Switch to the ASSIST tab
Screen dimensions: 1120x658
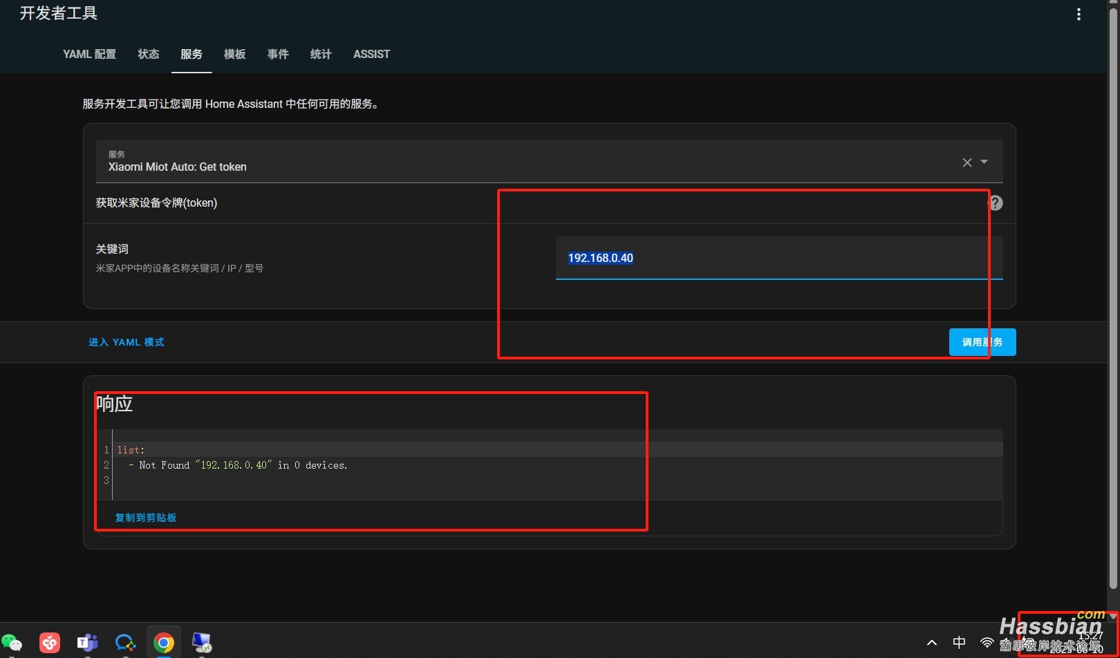click(x=371, y=54)
